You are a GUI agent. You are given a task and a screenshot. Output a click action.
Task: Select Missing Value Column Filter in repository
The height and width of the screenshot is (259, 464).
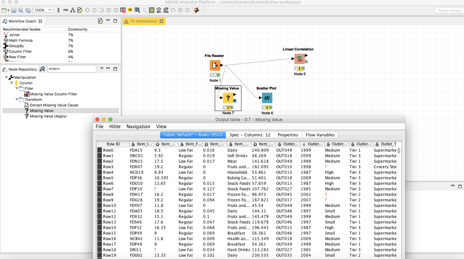point(53,94)
